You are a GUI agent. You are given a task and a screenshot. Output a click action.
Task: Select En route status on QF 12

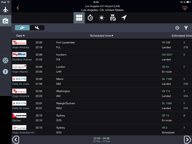(167, 120)
